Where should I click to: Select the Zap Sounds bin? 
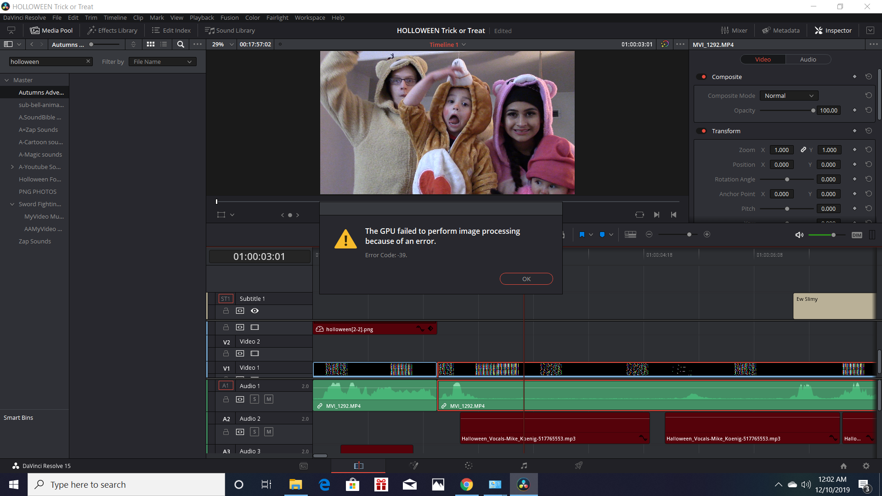[x=35, y=241]
